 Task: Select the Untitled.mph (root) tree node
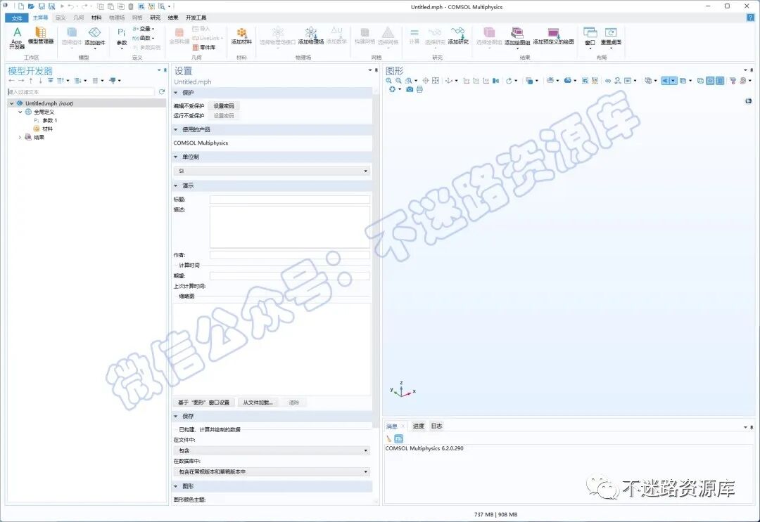49,103
